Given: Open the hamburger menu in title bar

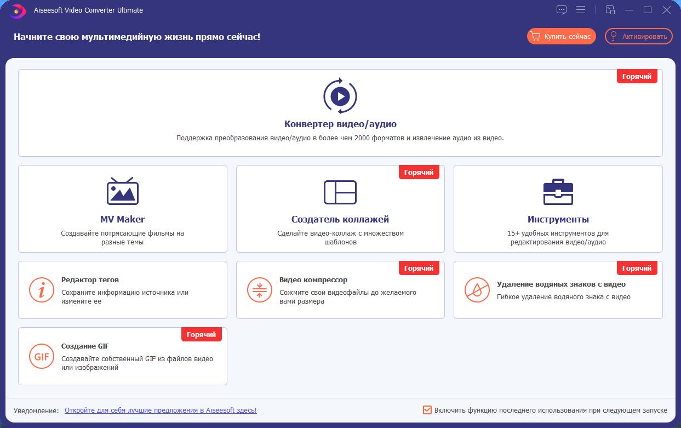Looking at the screenshot, I should [581, 10].
